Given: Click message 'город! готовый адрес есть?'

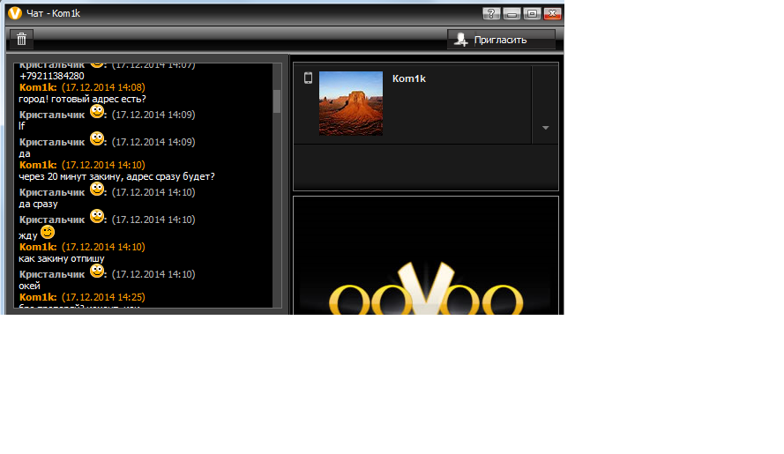Looking at the screenshot, I should tap(83, 99).
